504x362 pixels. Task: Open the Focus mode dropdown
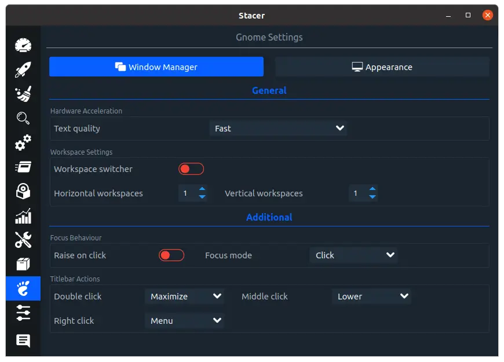tap(353, 255)
